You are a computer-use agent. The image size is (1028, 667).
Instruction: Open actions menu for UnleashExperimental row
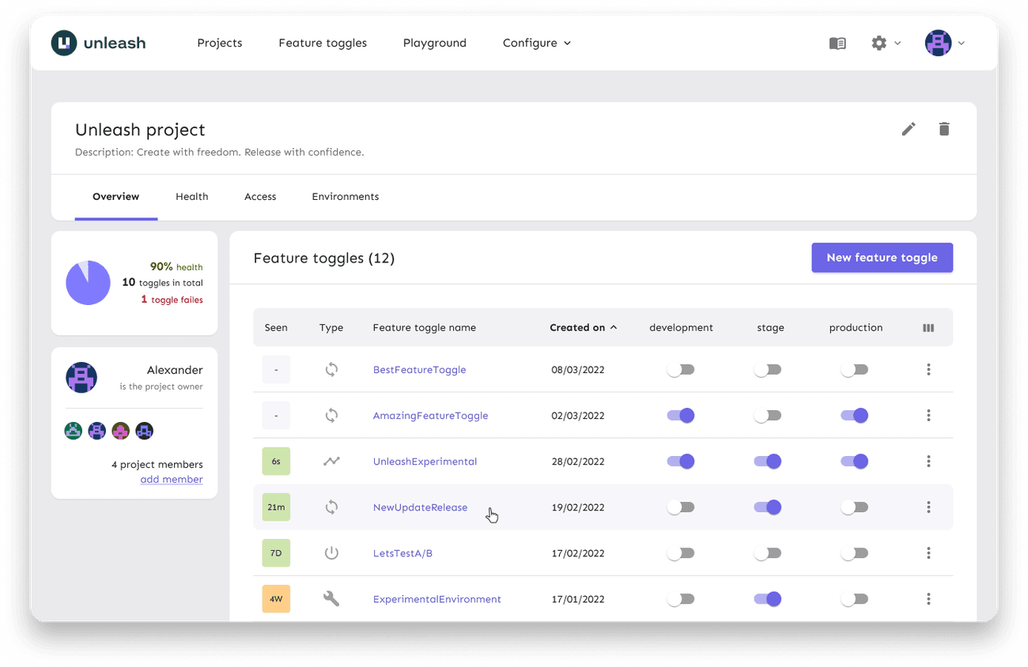click(928, 462)
